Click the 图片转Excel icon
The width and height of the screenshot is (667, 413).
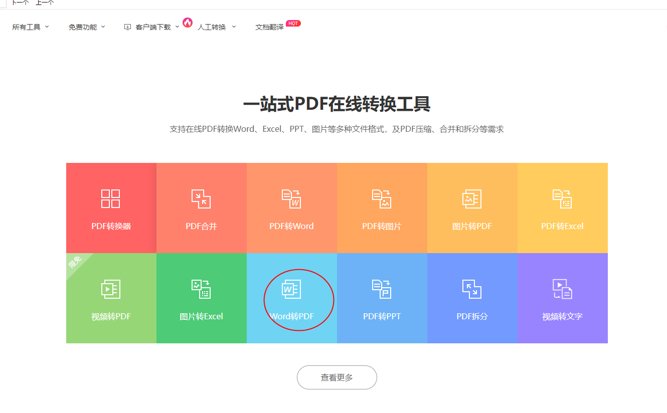(201, 289)
